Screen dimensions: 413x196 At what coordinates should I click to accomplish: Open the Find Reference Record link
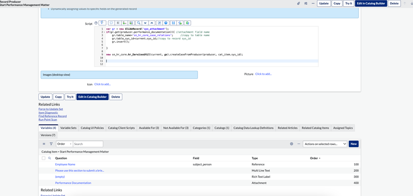pyautogui.click(x=52, y=116)
